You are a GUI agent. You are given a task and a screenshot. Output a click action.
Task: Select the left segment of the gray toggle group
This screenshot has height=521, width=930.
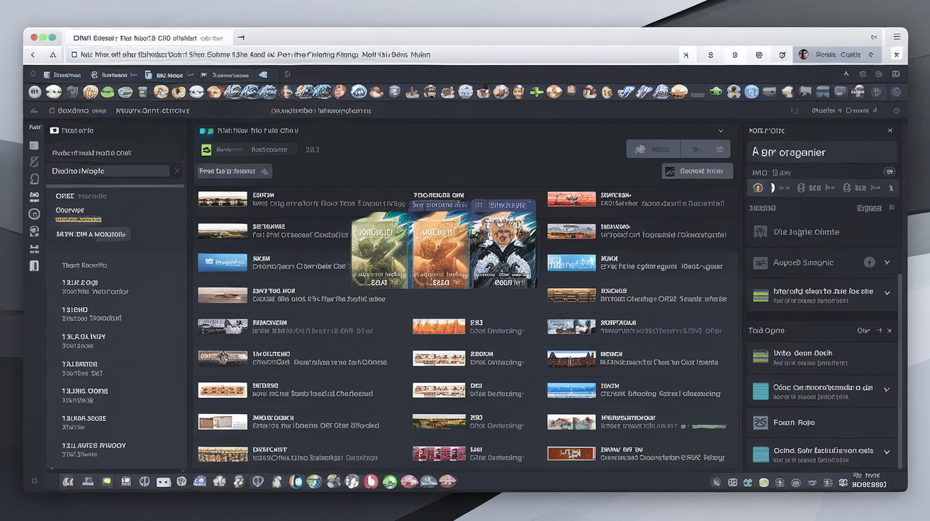tap(654, 149)
